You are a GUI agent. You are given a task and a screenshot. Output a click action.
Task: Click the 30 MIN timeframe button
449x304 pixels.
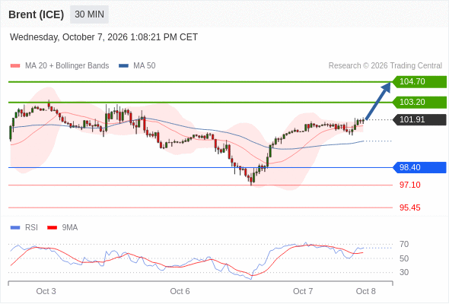click(x=89, y=14)
